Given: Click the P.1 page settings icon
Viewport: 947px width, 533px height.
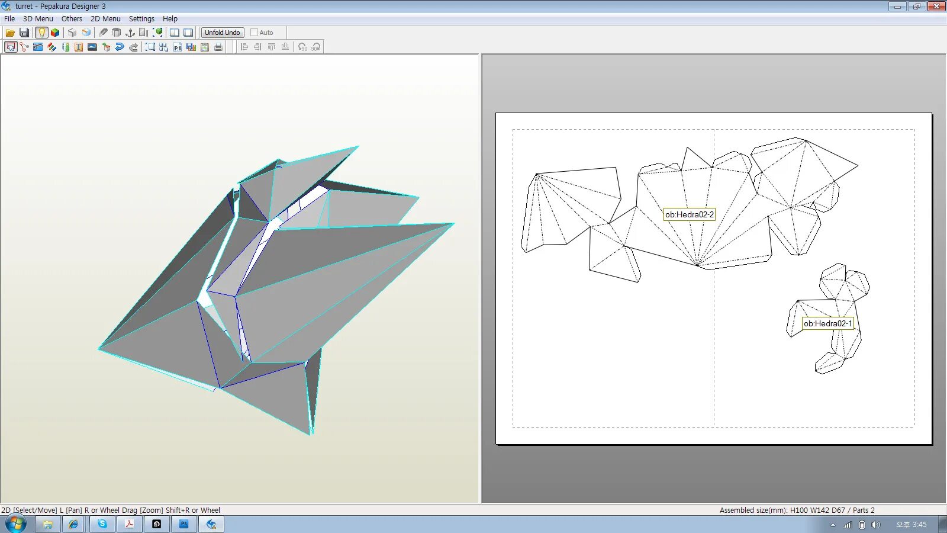Looking at the screenshot, I should [178, 47].
